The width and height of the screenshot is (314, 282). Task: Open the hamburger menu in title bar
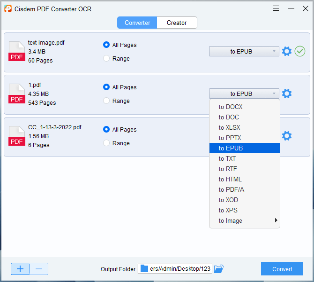point(276,8)
